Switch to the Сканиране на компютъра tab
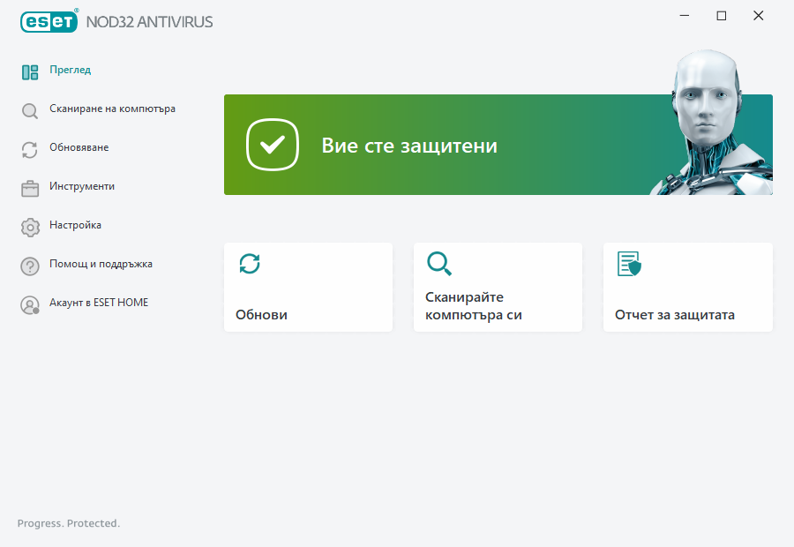Image resolution: width=794 pixels, height=547 pixels. click(112, 109)
